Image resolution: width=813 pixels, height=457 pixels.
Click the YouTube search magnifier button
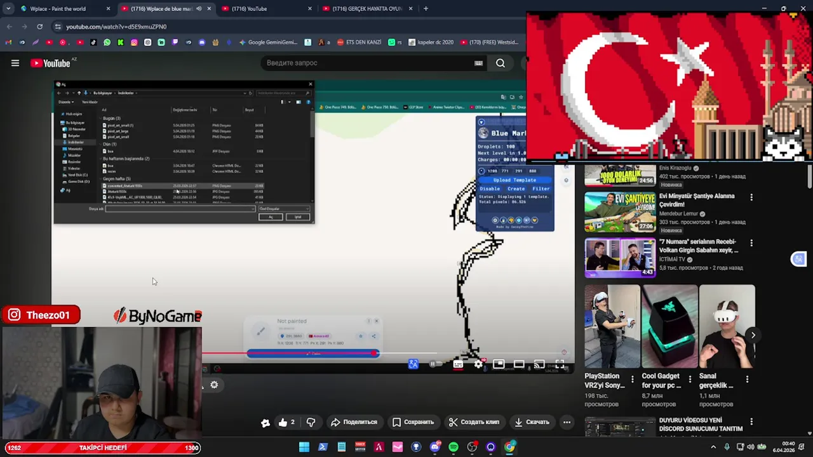pyautogui.click(x=501, y=63)
